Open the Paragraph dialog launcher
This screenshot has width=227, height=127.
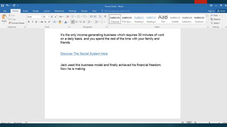(x=106, y=27)
